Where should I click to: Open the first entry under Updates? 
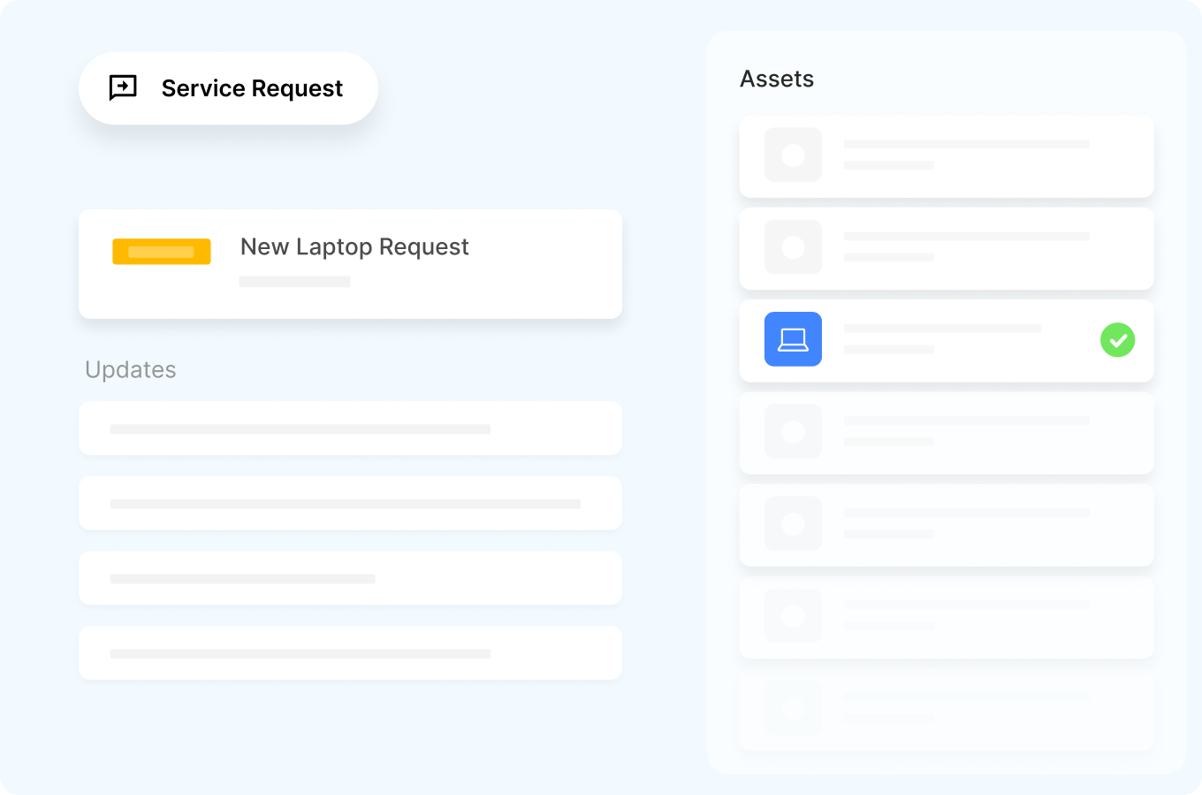point(350,428)
